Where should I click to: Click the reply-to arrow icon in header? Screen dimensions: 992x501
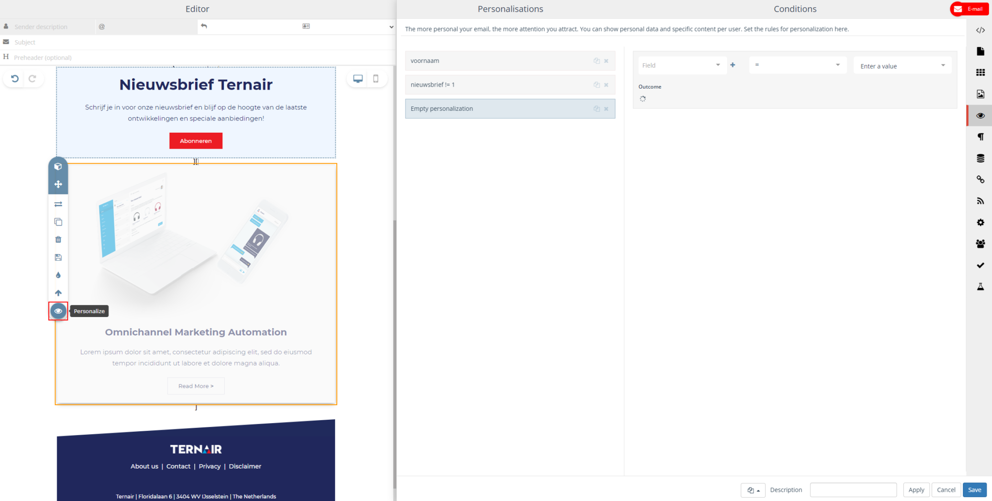pyautogui.click(x=204, y=26)
